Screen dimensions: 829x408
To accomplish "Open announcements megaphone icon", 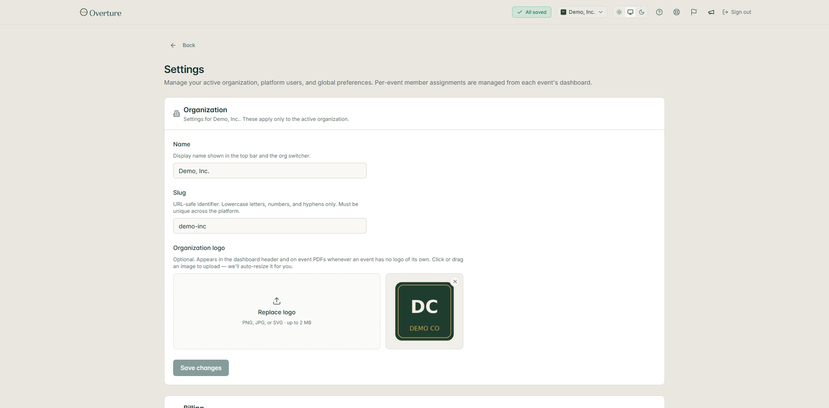I will 711,12.
